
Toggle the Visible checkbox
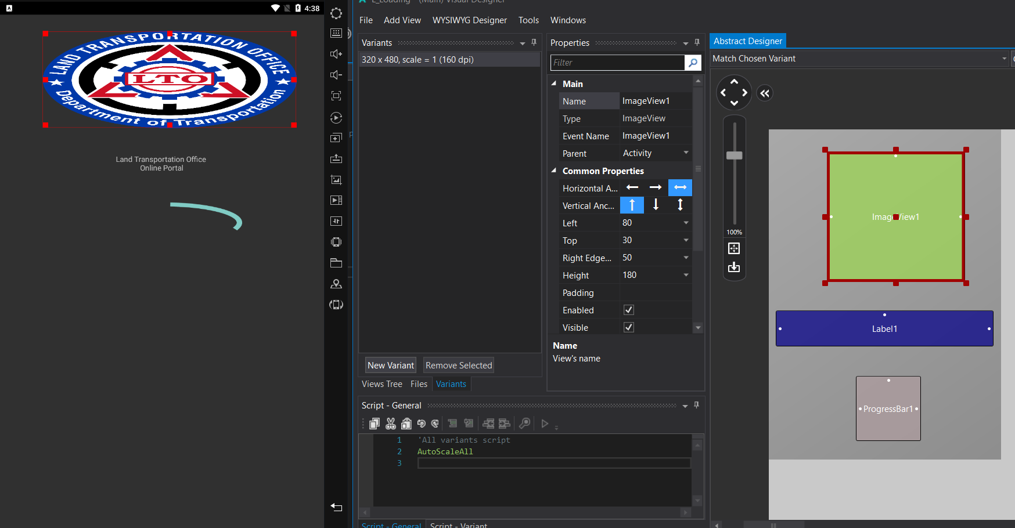tap(628, 327)
